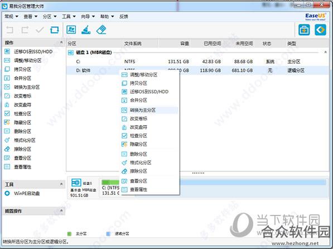Open the 向导 menu dropdown
333x249 pixels.
pos(88,16)
